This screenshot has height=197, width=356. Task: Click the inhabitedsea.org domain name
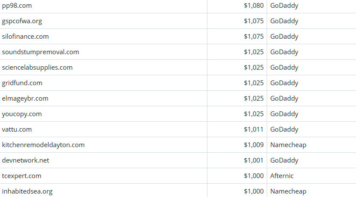27,191
